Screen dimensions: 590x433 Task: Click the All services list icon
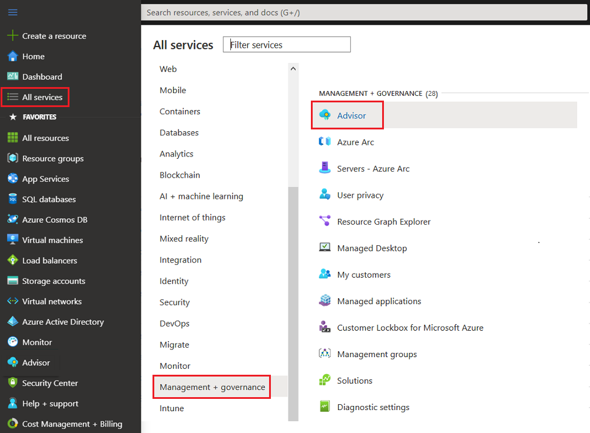pos(12,97)
